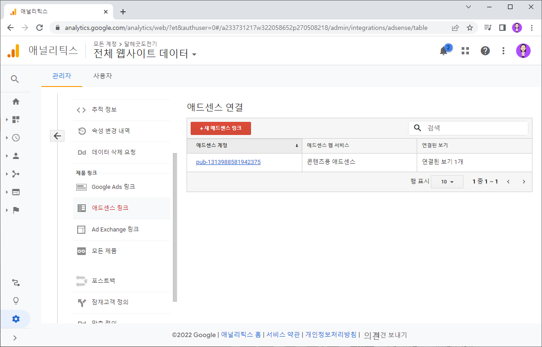The width and height of the screenshot is (542, 347).
Task: Go to Home in left sidebar
Action: [16, 101]
